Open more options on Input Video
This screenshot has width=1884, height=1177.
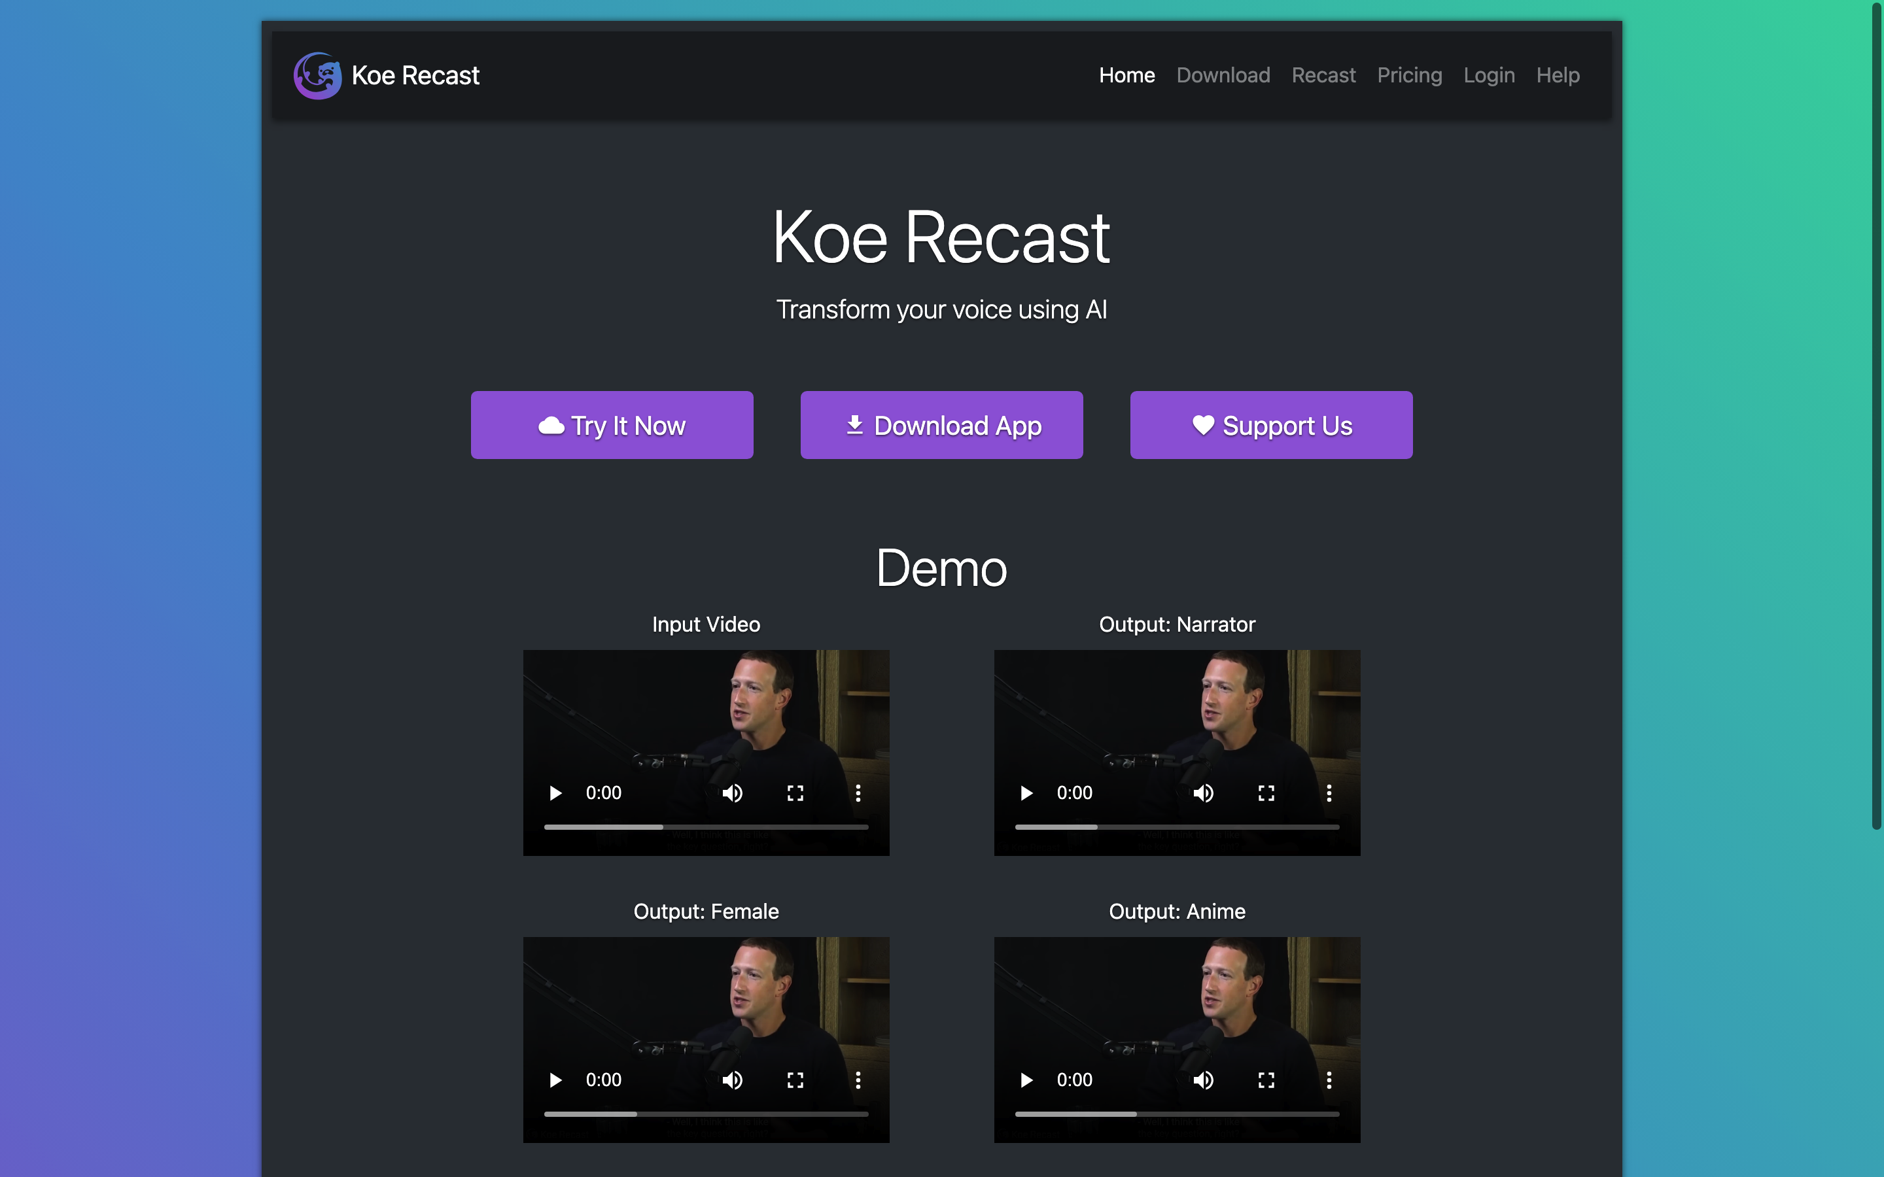(858, 793)
